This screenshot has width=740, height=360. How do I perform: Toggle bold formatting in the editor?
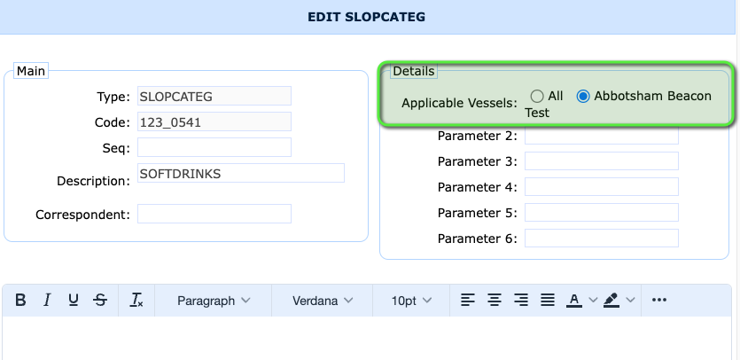[x=21, y=301]
